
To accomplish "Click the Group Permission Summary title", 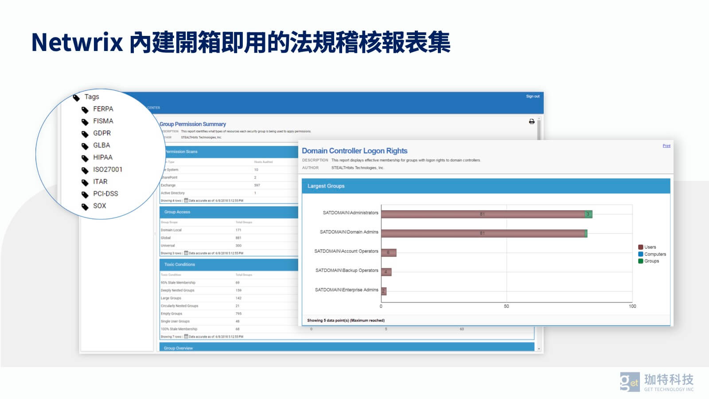I will click(193, 124).
